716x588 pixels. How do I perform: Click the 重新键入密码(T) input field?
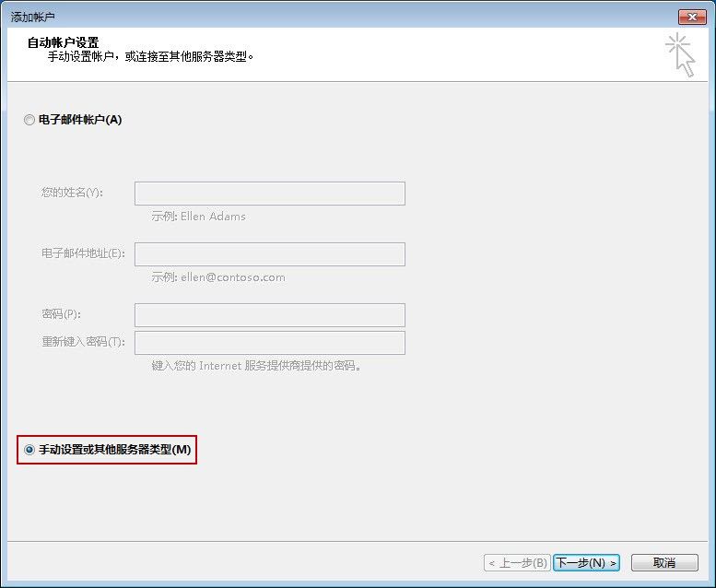tap(270, 343)
